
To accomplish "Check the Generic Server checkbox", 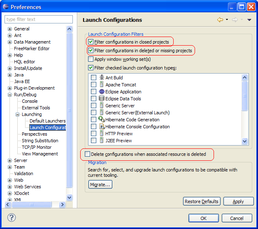I will click(x=94, y=105).
